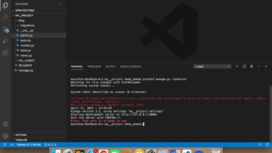
Task: Open views.py file
Action: coord(26,55)
